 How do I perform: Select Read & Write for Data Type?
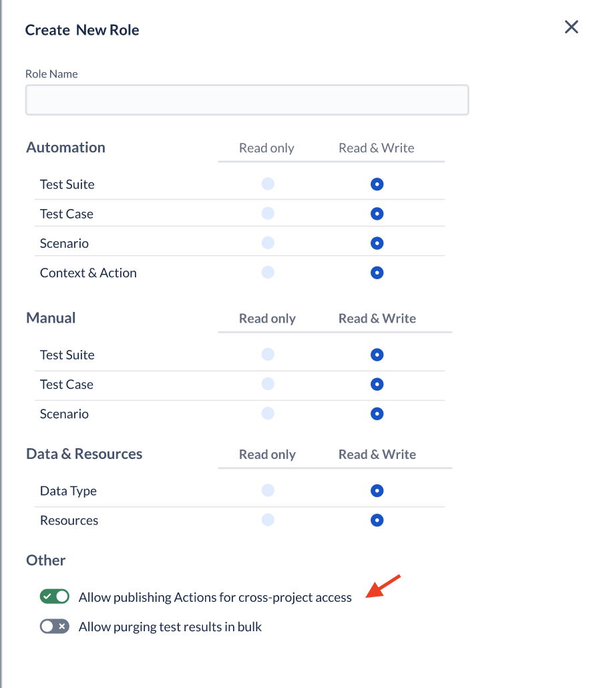[x=377, y=490]
